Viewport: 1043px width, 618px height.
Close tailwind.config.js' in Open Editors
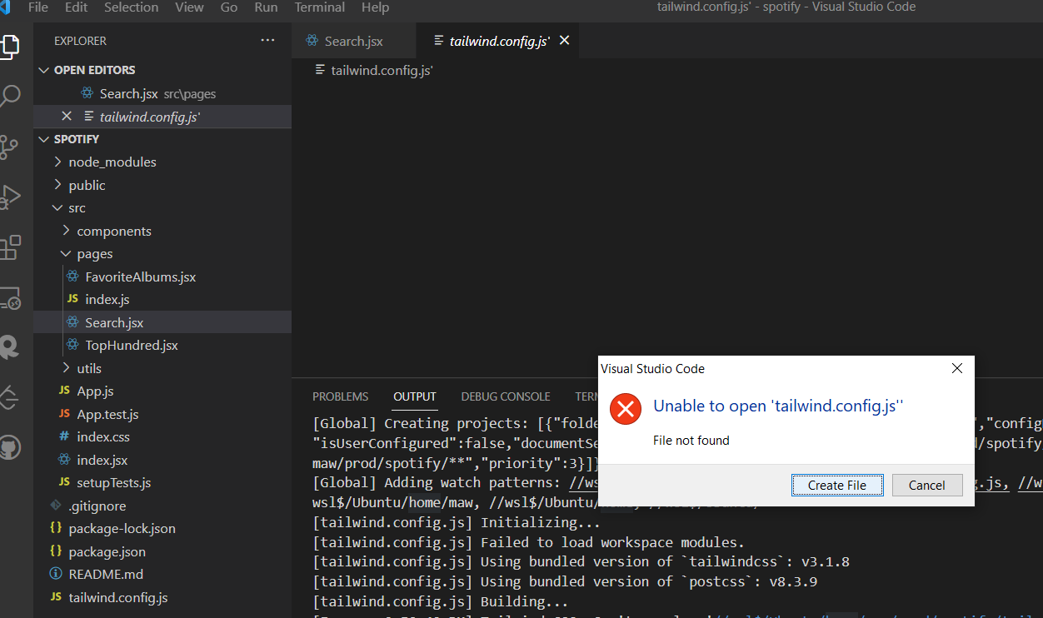click(x=67, y=117)
